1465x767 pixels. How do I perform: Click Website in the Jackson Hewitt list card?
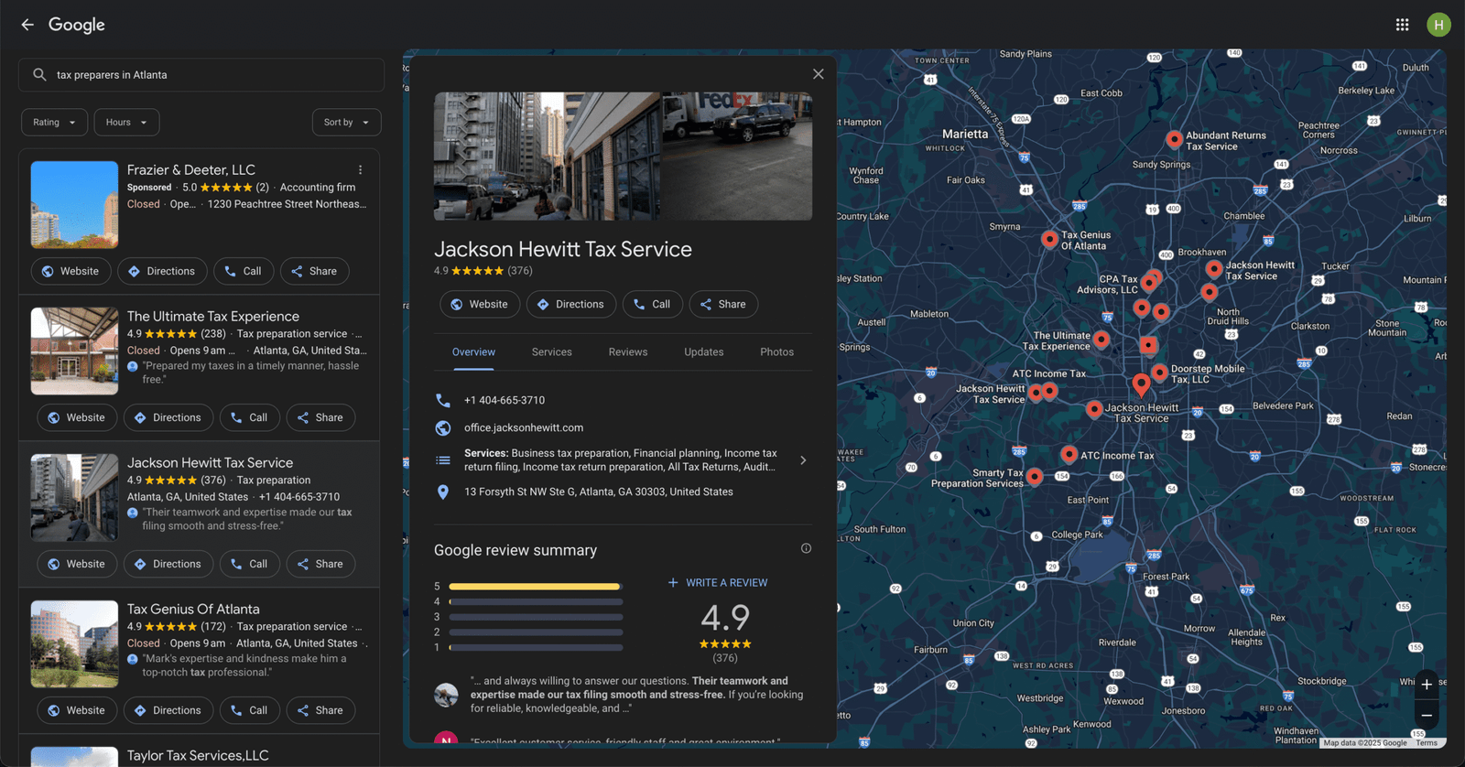coord(77,564)
